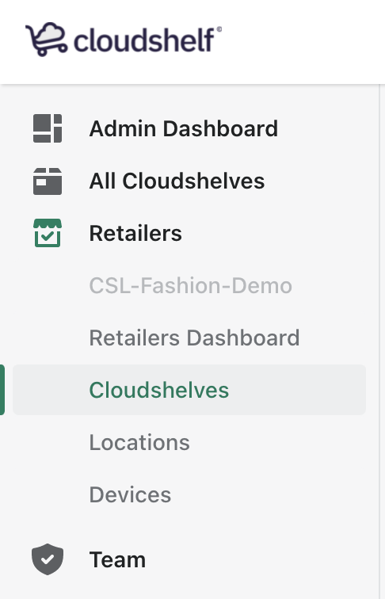Click the Cloudshelf logo

point(124,40)
